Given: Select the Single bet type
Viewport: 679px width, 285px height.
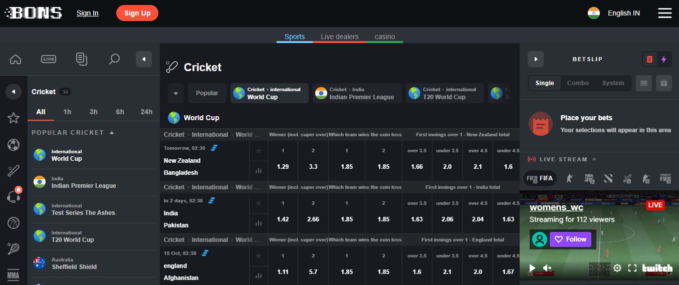Looking at the screenshot, I should pyautogui.click(x=545, y=83).
